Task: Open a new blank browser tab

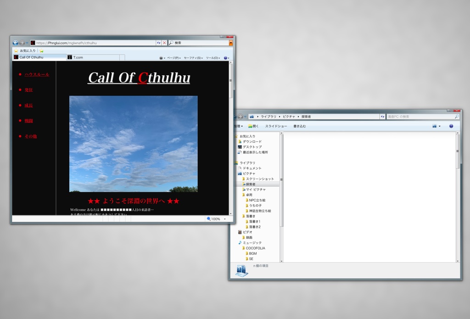Action: (122, 57)
